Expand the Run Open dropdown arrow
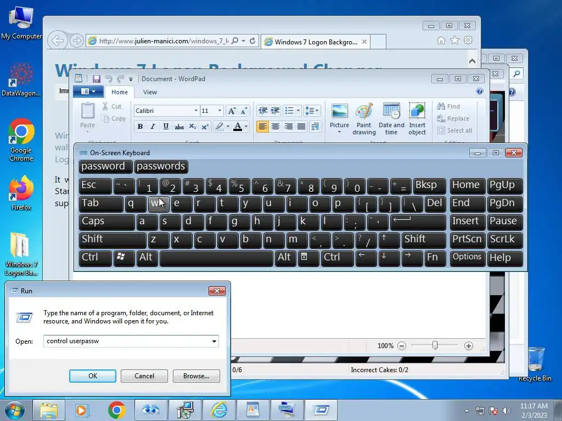This screenshot has height=421, width=562. pos(214,341)
